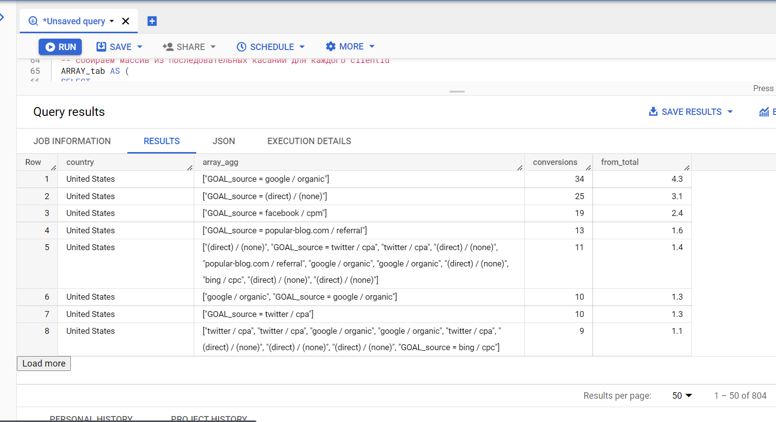Click conversions value 34 in row 1
The image size is (776, 422).
(579, 179)
